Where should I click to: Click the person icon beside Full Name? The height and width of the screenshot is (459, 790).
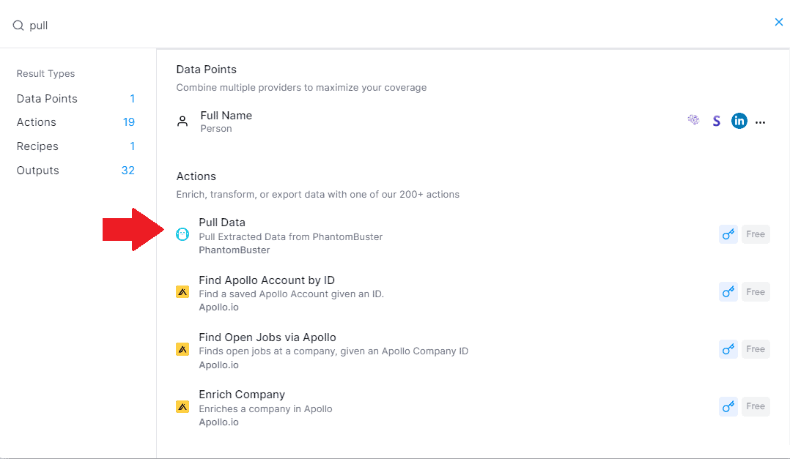(x=182, y=122)
